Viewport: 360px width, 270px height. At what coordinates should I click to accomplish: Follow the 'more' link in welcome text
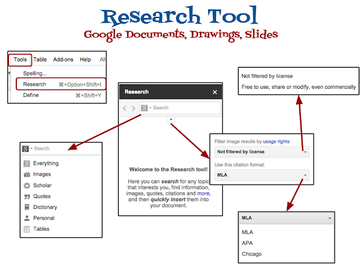pos(203,193)
